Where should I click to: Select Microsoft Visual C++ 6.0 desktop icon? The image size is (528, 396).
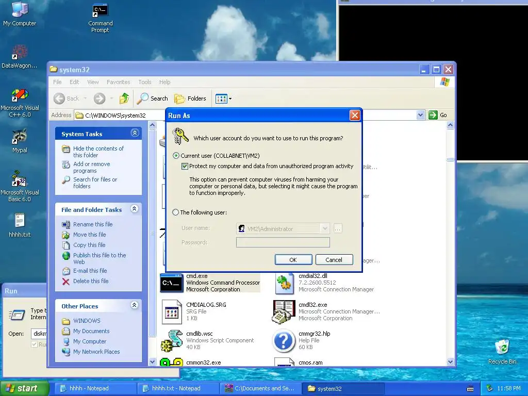pyautogui.click(x=20, y=103)
